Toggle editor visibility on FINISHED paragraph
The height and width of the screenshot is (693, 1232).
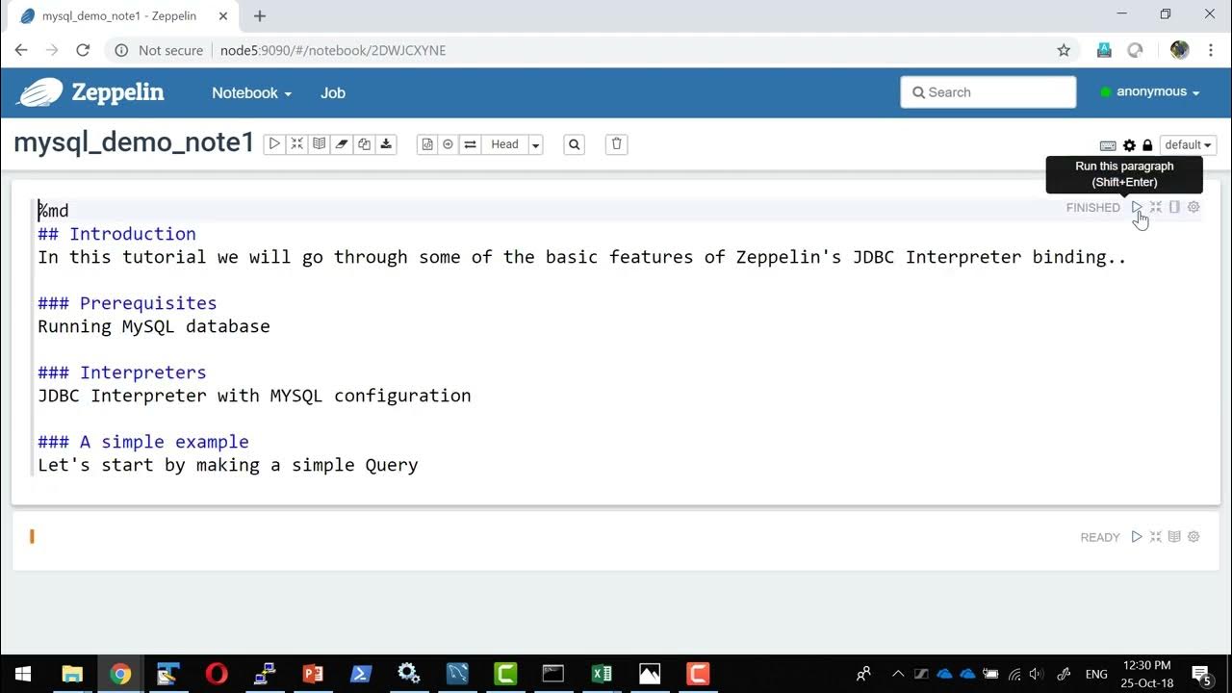coord(1156,207)
